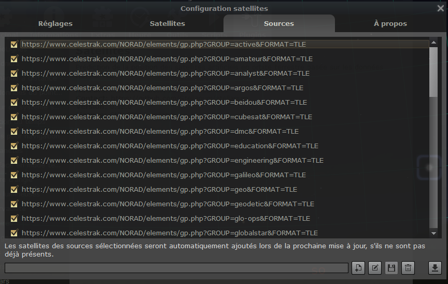The image size is (448, 284).
Task: Uncheck the GROUP=galileo source checkbox
Action: click(x=14, y=175)
